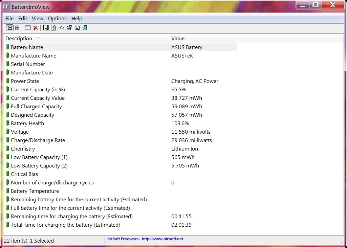Screen dimensions: 347x248
Task: Click the 02:01:39 total charge time value
Action: click(x=181, y=225)
